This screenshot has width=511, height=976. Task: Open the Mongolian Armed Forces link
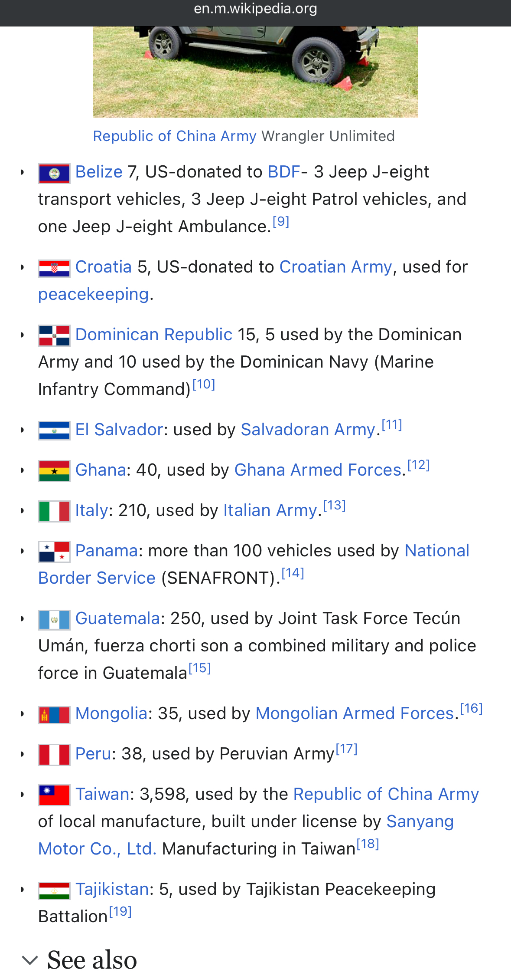[355, 714]
